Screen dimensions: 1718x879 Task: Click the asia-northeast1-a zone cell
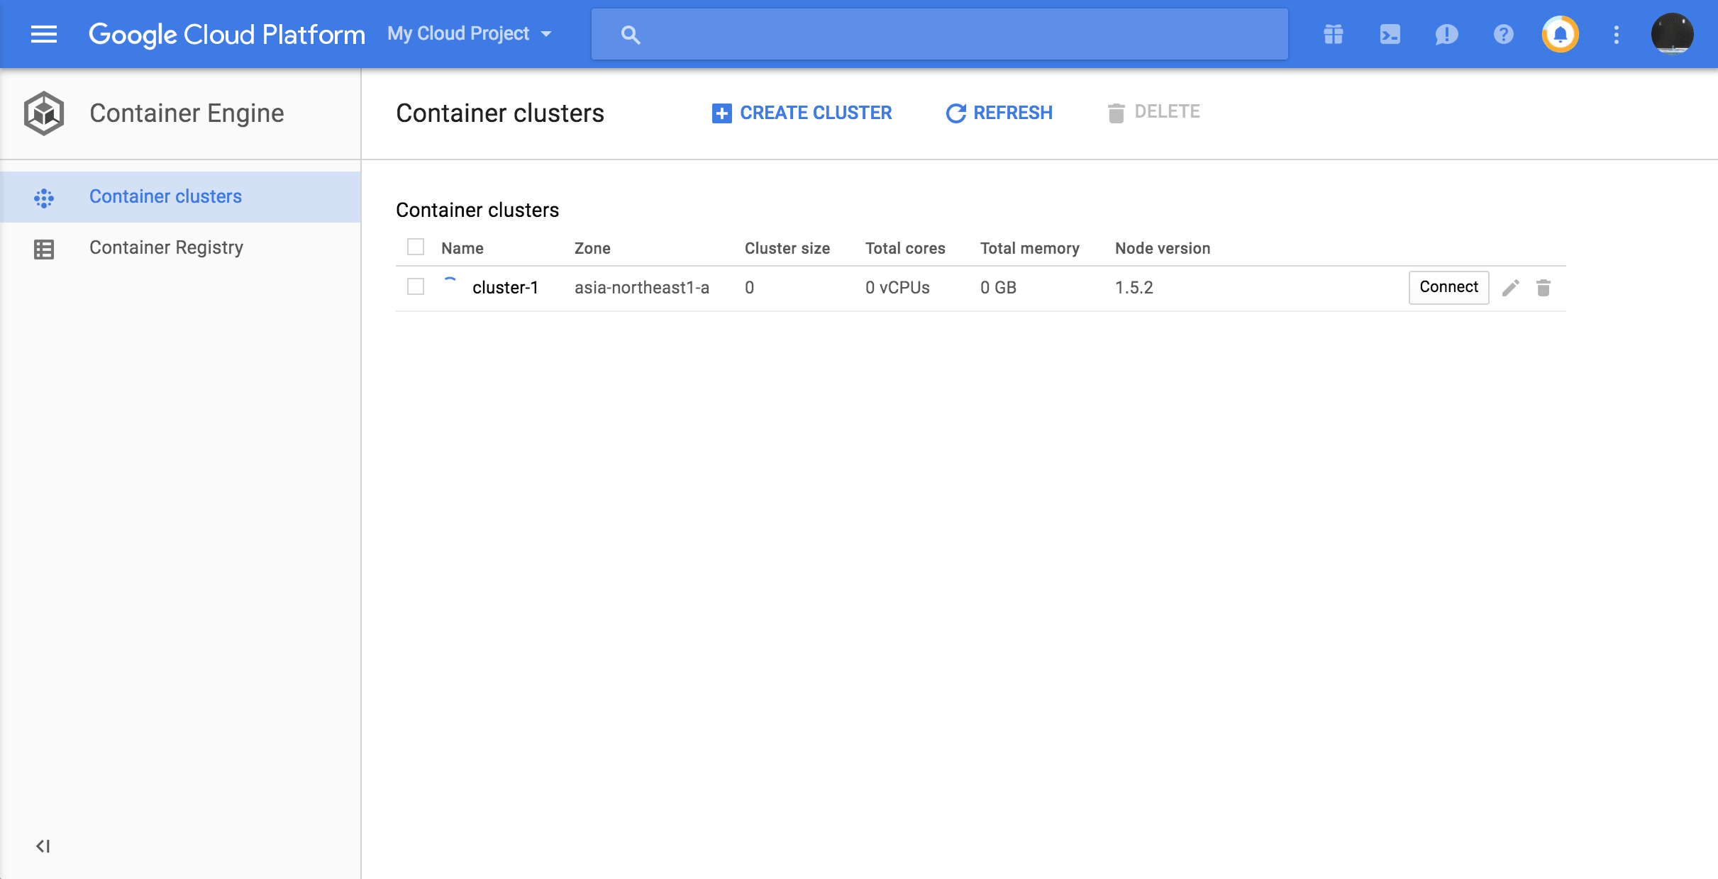[642, 287]
